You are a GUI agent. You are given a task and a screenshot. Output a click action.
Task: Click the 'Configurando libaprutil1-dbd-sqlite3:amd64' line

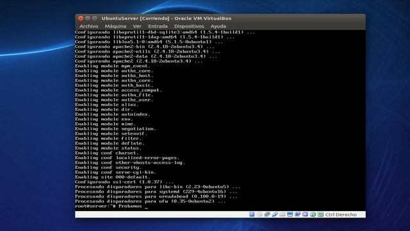[165, 32]
